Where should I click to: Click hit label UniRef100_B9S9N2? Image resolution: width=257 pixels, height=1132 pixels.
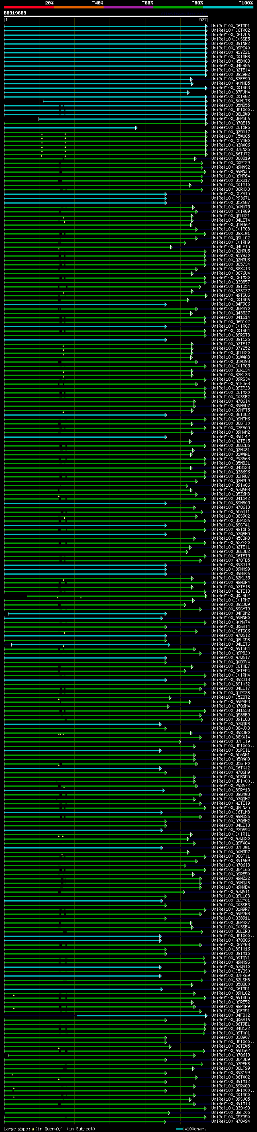tap(230, 74)
